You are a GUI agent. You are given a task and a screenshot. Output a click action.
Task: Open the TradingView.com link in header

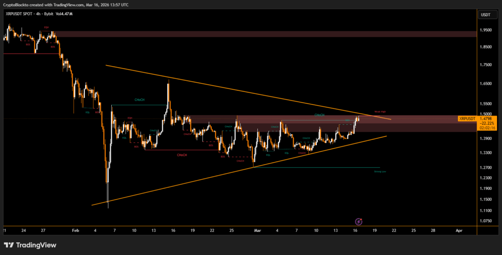(x=70, y=4)
